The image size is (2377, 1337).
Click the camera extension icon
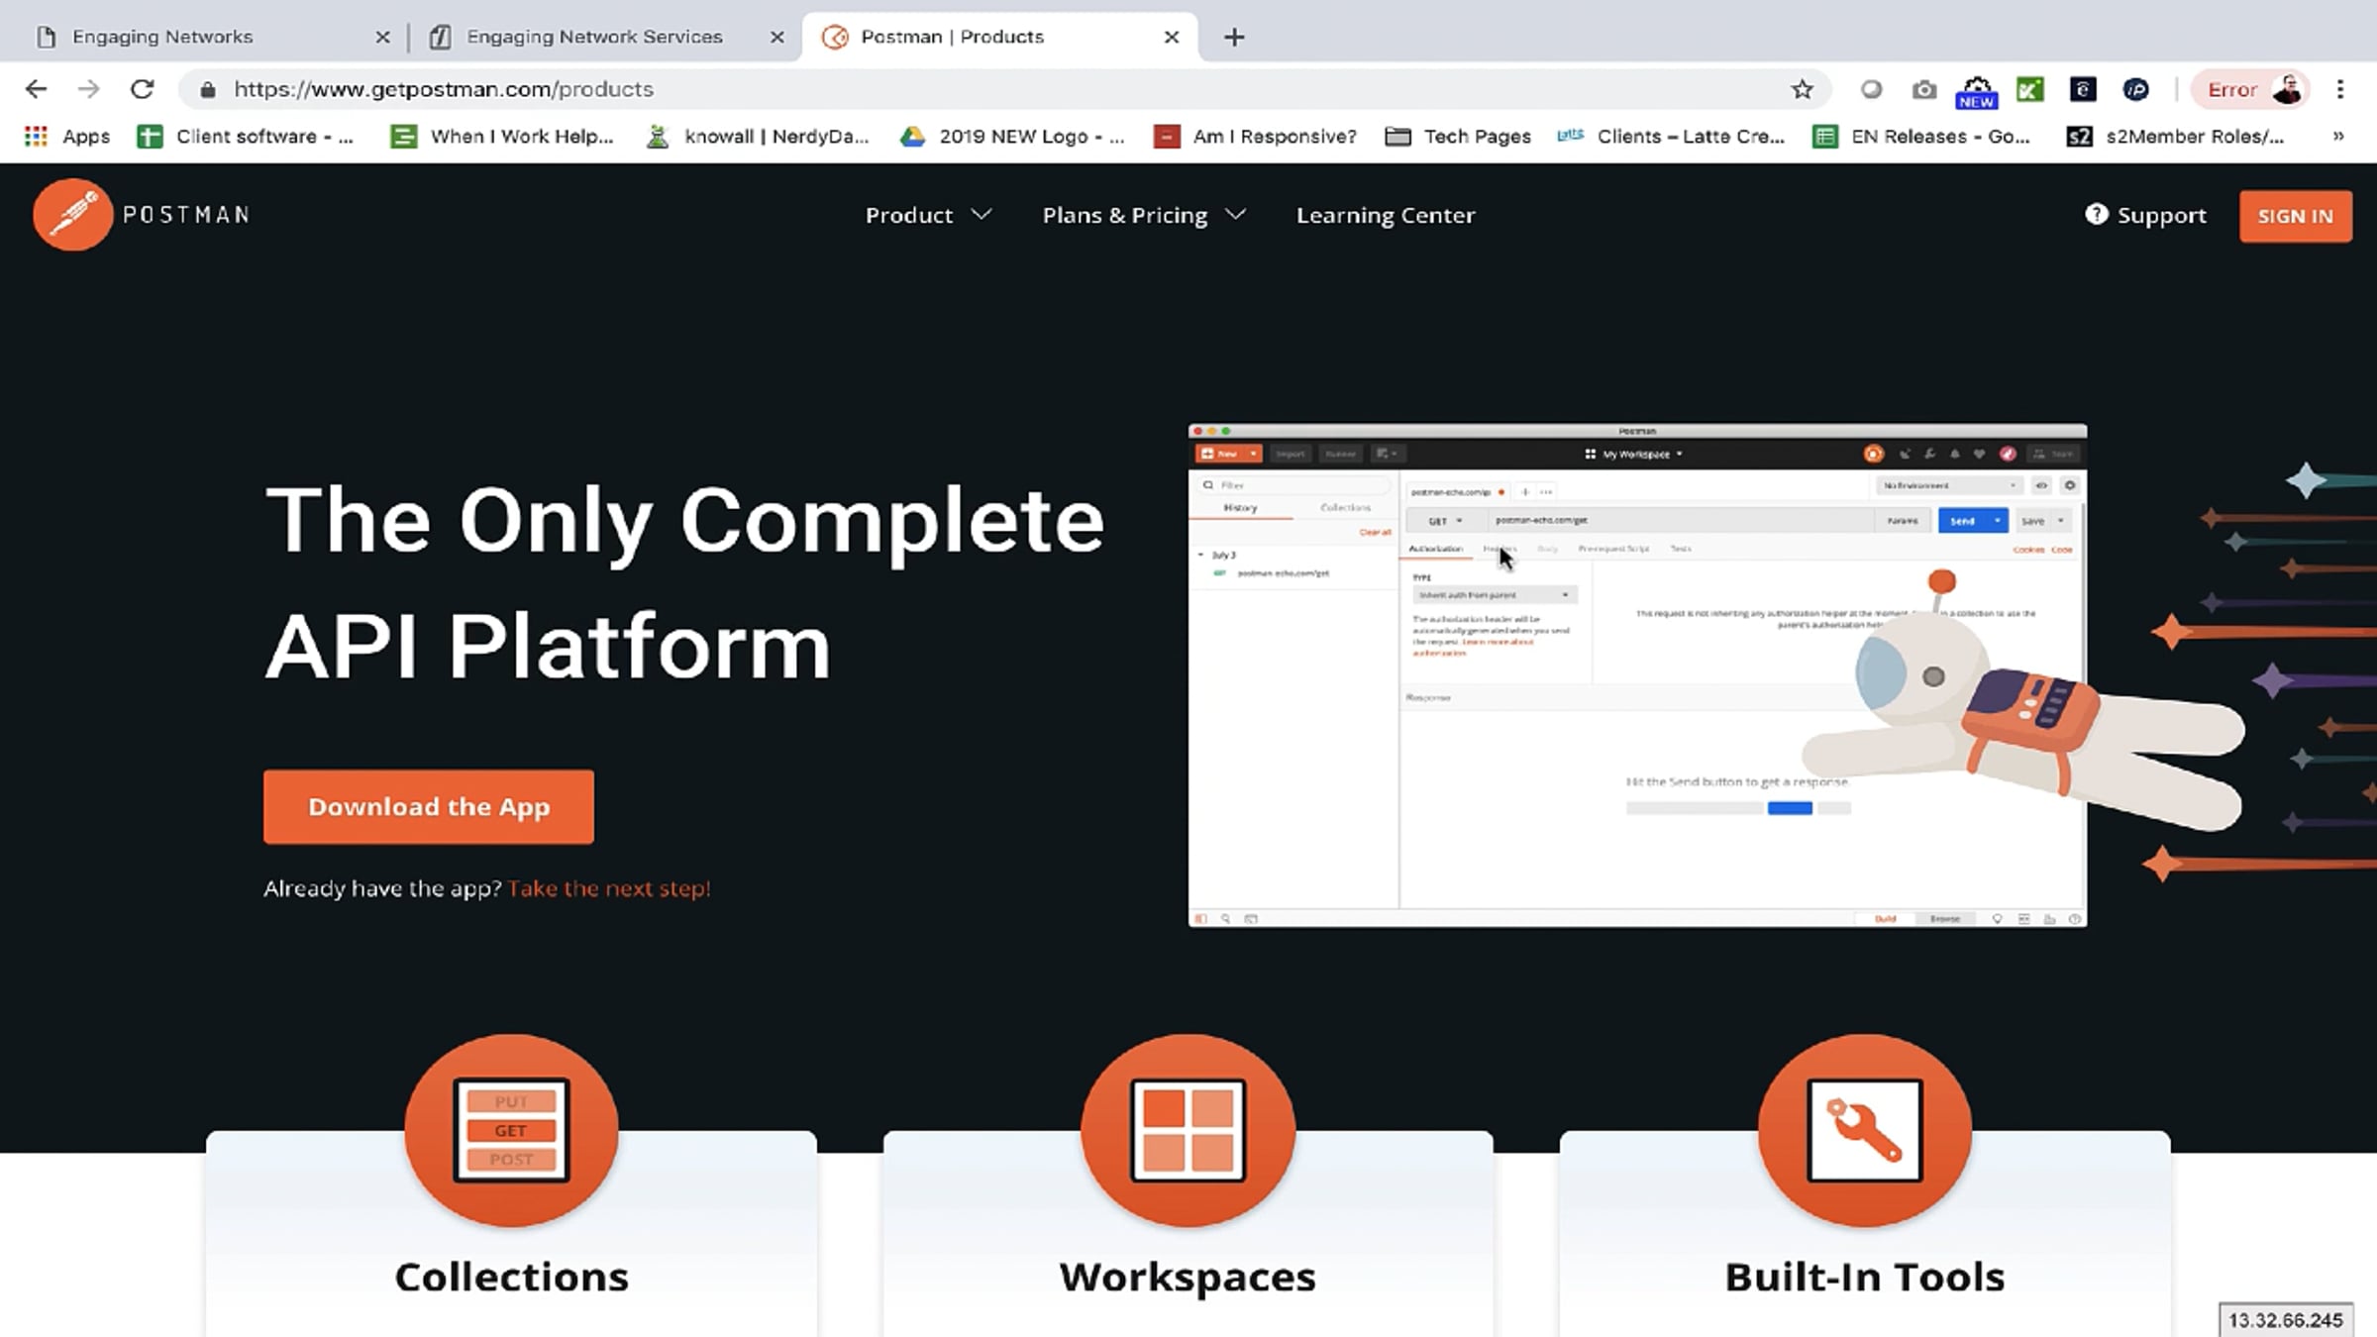click(x=1923, y=89)
